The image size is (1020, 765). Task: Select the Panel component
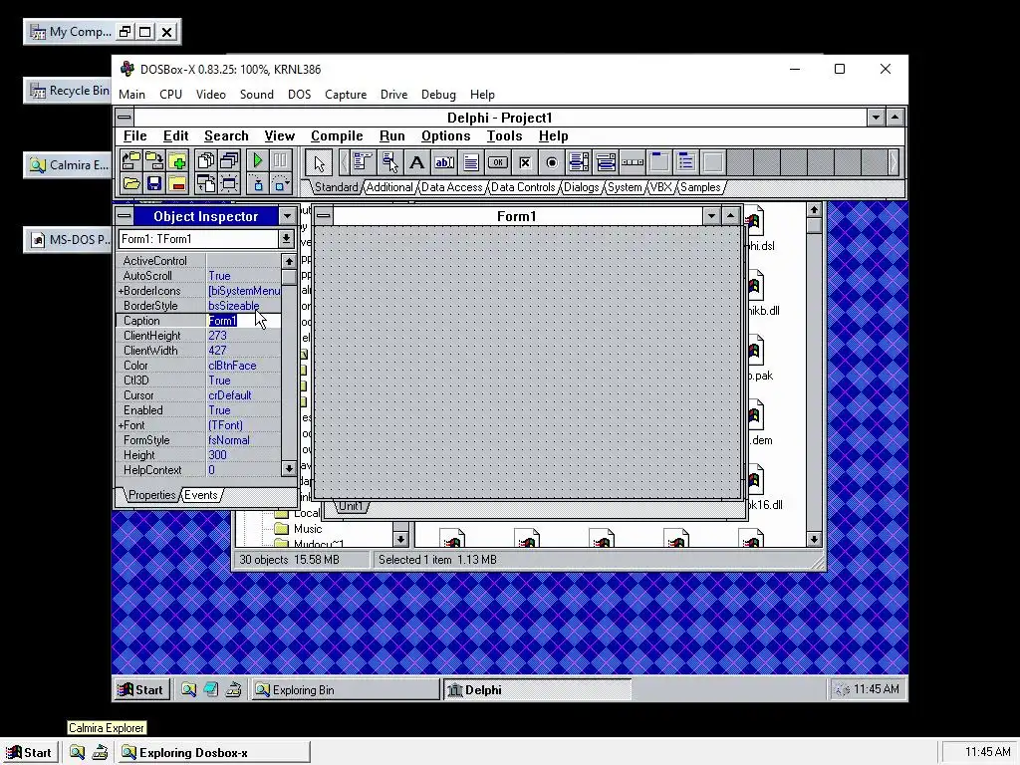click(x=713, y=162)
